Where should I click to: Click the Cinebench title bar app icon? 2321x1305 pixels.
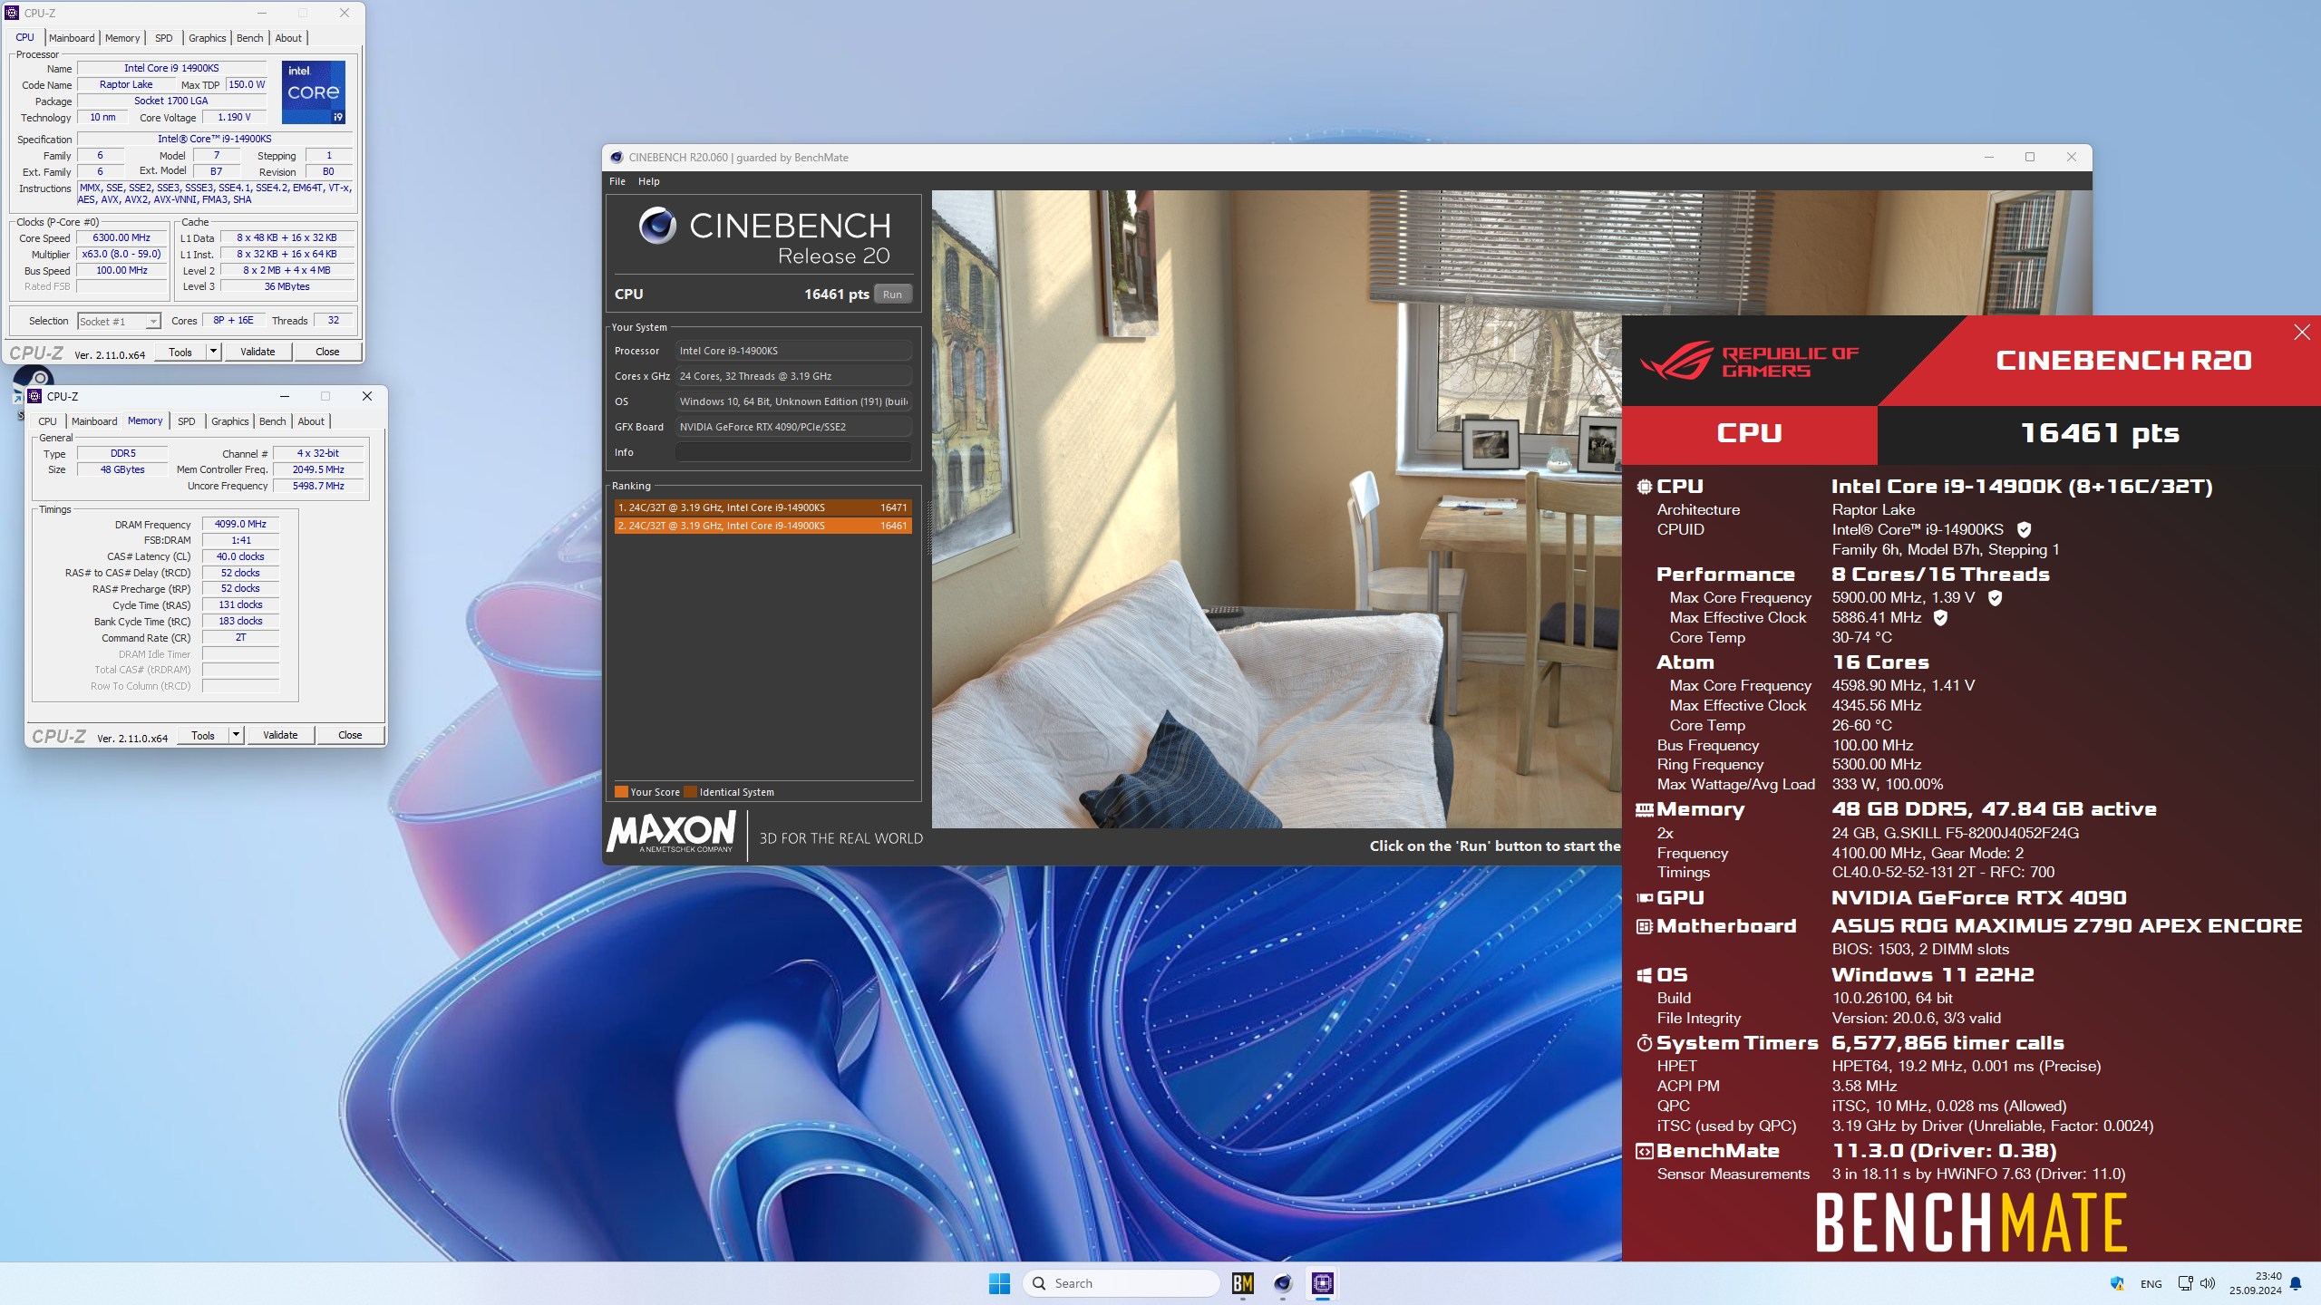point(617,157)
